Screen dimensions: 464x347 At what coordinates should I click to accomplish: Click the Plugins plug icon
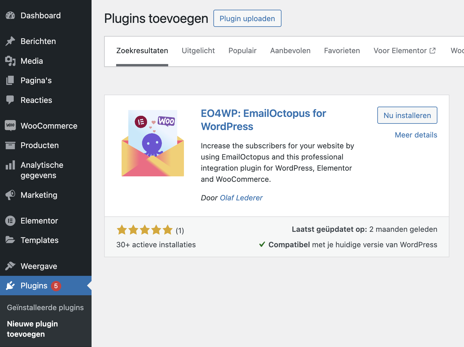tap(10, 286)
